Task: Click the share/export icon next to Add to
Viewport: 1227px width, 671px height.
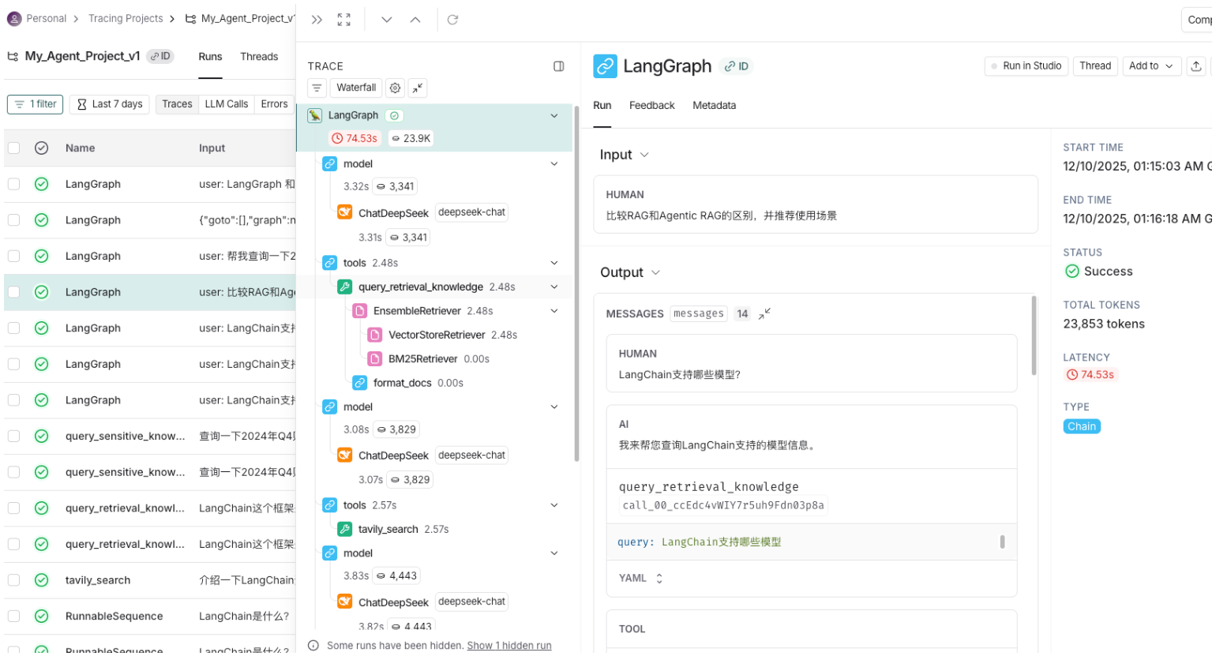Action: click(x=1195, y=66)
